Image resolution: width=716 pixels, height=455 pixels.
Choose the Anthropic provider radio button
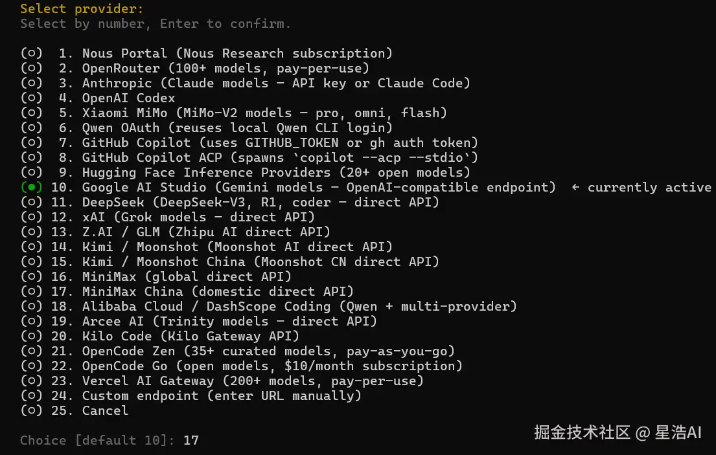31,83
